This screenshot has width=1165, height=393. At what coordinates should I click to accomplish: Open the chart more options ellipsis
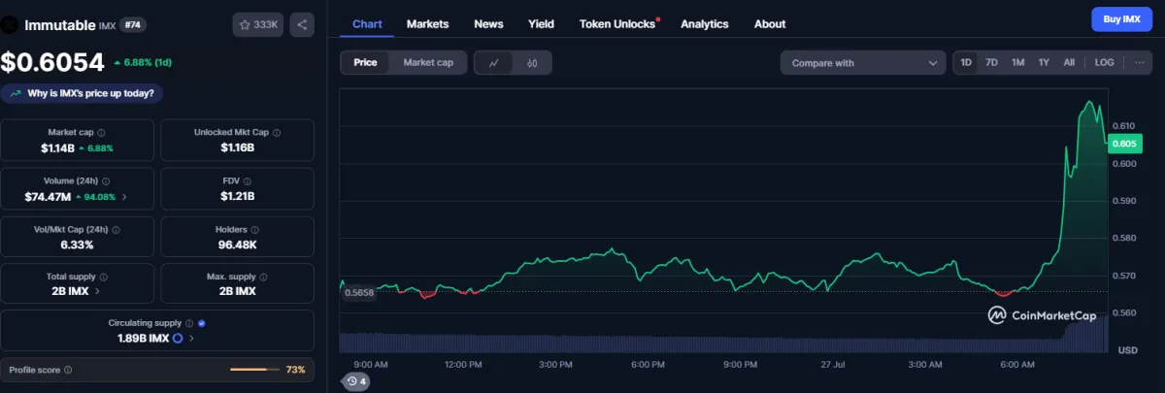tap(1140, 62)
